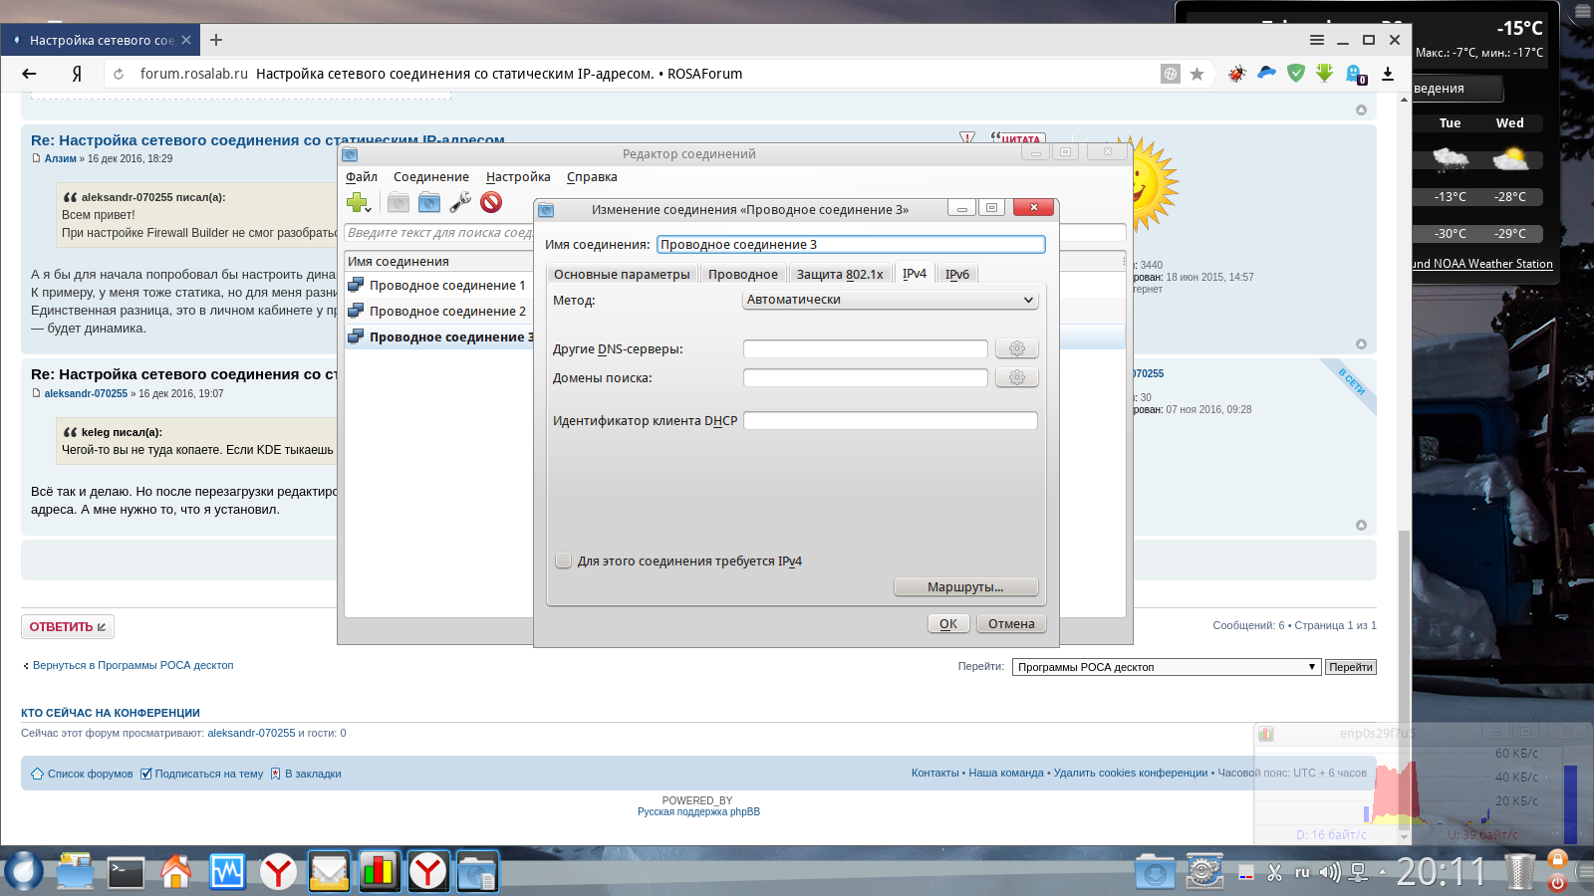Switch to the Проводное tab

pos(743,274)
